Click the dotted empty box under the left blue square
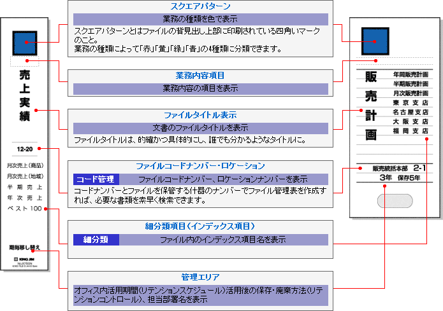 click(x=25, y=61)
